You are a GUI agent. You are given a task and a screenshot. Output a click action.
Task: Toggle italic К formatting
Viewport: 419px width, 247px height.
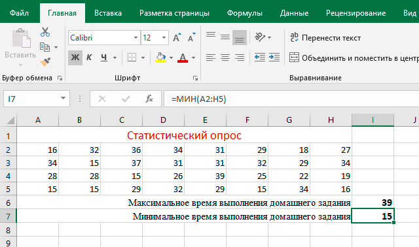pyautogui.click(x=89, y=58)
